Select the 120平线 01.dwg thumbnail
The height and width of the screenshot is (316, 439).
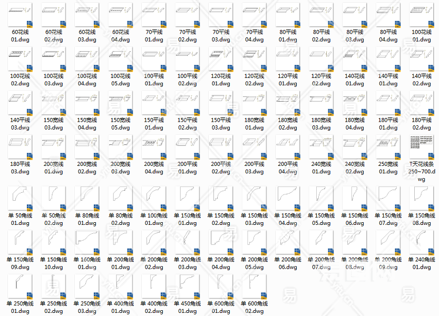coord(288,59)
